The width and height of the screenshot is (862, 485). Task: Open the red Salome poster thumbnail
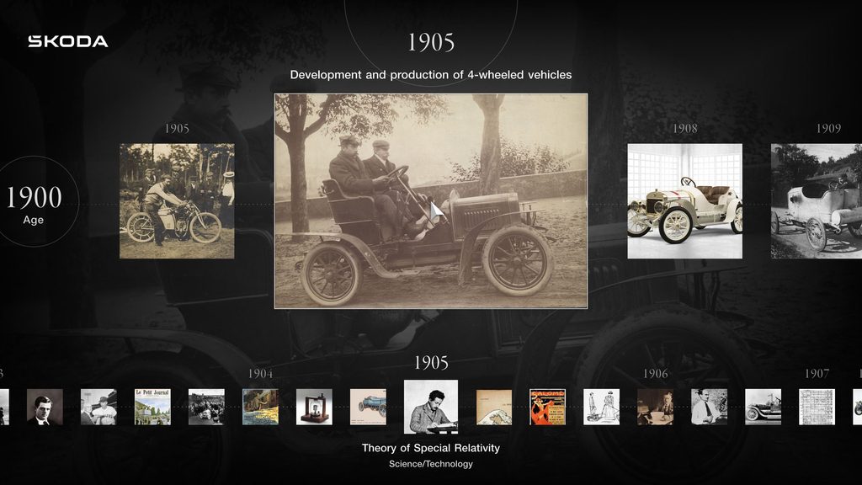pos(547,407)
